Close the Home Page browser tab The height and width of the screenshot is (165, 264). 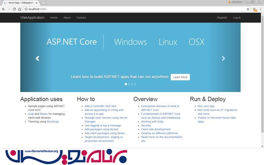(x=36, y=3)
